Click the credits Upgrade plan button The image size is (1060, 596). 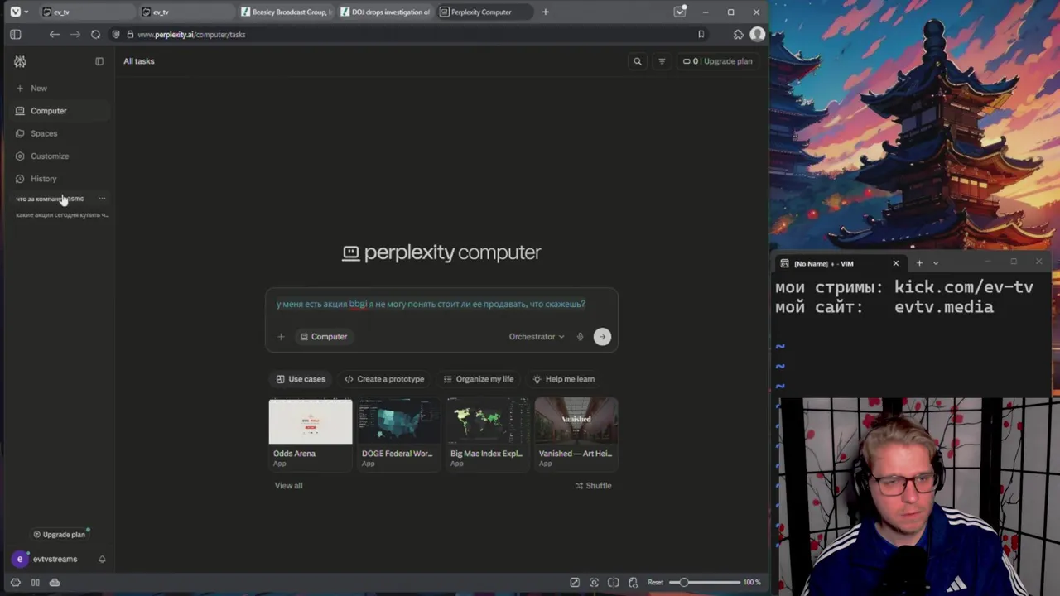pyautogui.click(x=717, y=61)
